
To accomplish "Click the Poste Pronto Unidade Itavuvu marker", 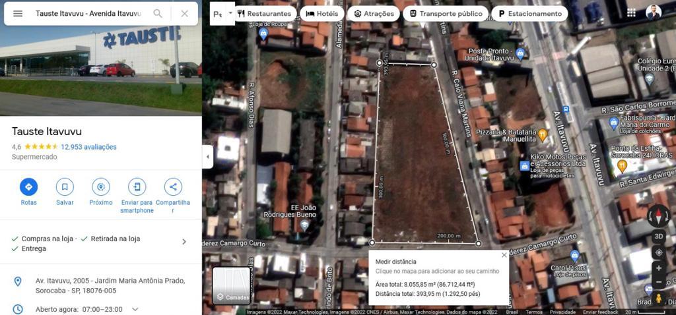I will (520, 54).
